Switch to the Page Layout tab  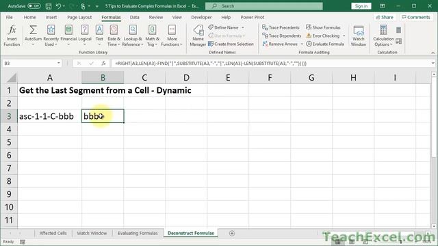(x=79, y=17)
